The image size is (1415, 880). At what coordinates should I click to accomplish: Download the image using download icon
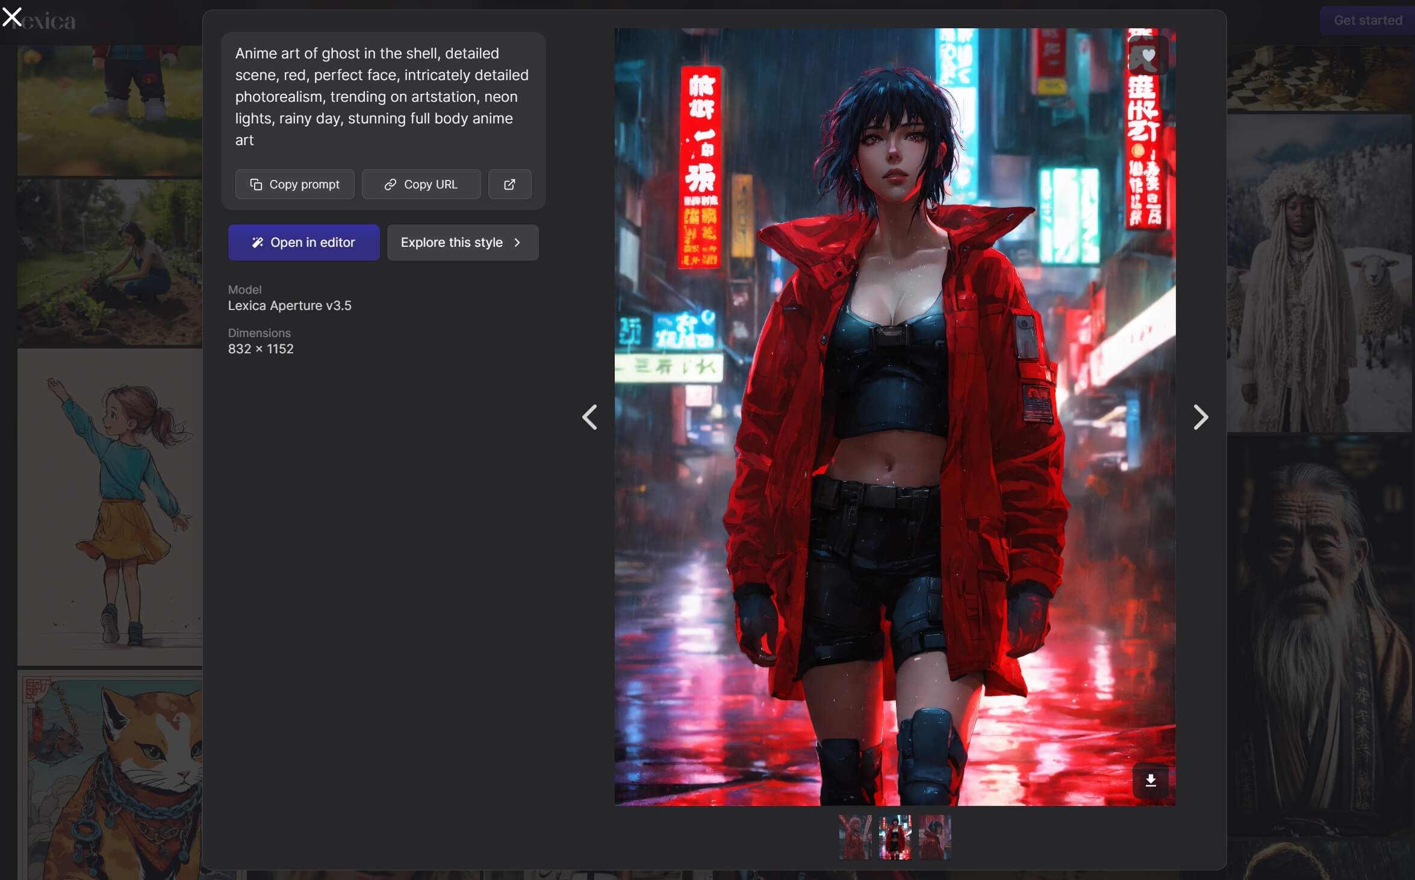click(1150, 781)
